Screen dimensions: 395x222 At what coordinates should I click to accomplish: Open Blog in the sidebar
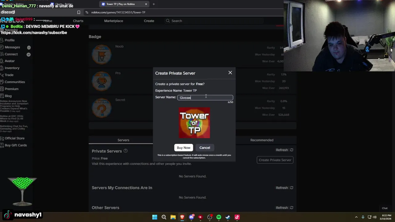(x=8, y=96)
